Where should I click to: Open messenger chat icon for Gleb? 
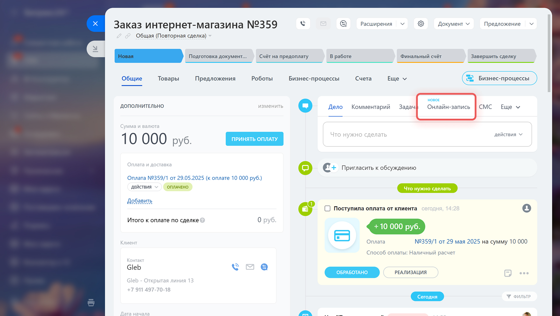click(x=264, y=267)
